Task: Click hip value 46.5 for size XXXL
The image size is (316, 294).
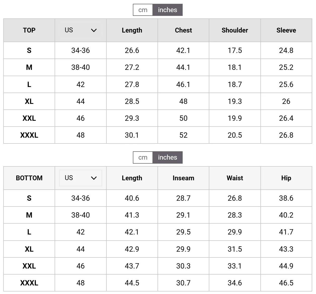Action: pos(286,283)
